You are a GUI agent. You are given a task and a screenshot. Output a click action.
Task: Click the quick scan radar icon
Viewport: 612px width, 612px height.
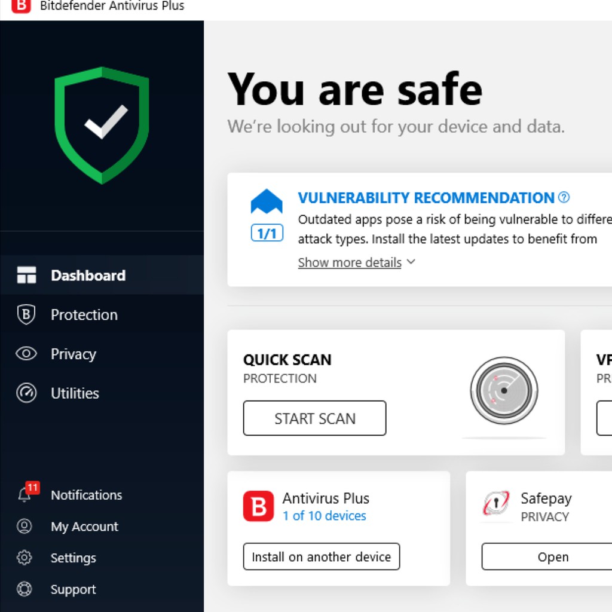tap(504, 390)
